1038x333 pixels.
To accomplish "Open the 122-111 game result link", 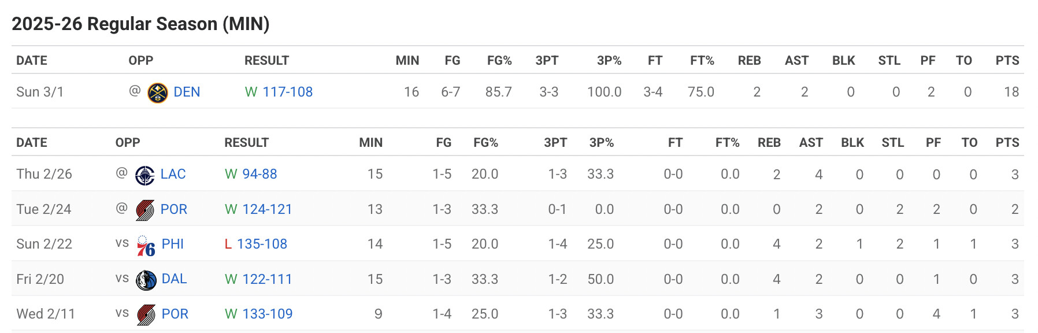I will [267, 279].
